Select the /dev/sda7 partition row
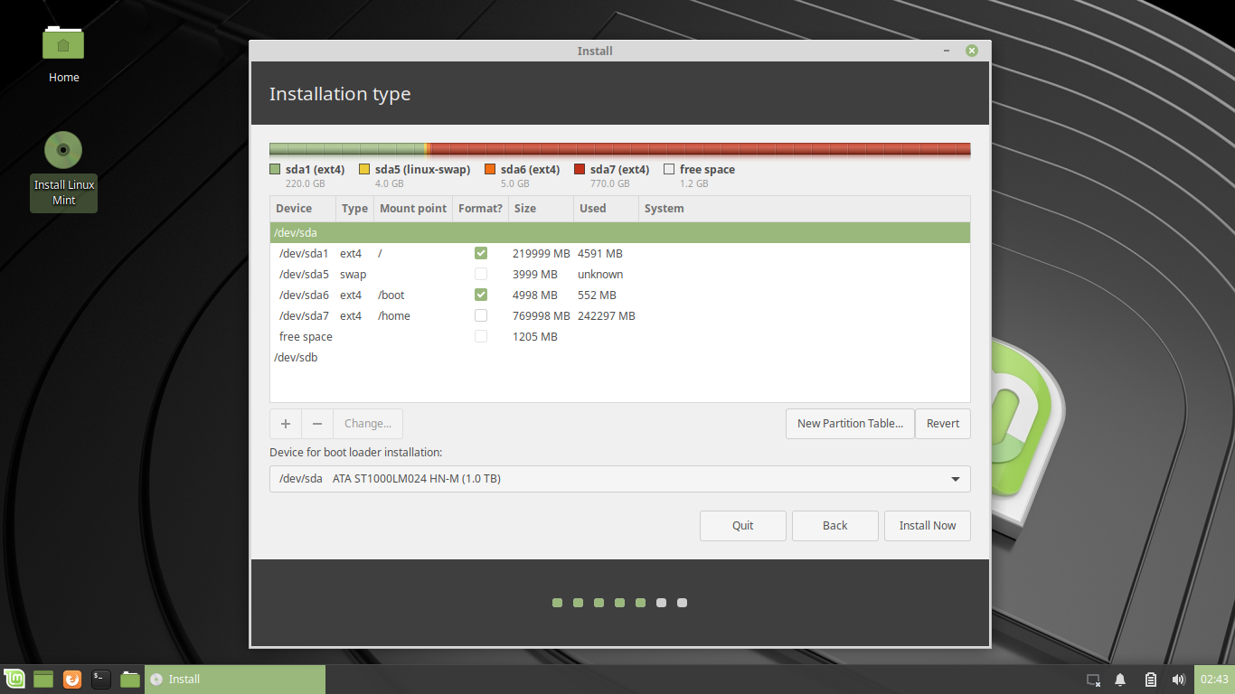This screenshot has width=1235, height=694. (x=620, y=316)
